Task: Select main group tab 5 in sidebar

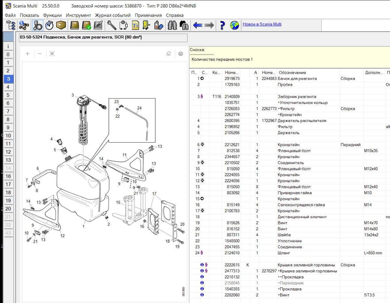Action: click(8, 95)
